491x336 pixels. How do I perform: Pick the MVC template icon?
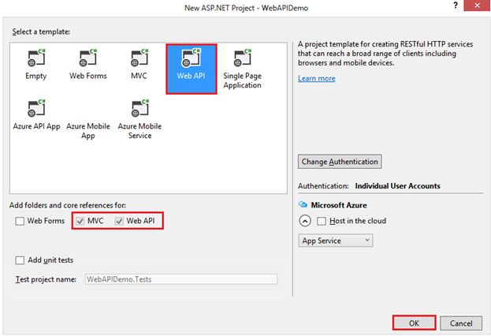pos(139,58)
